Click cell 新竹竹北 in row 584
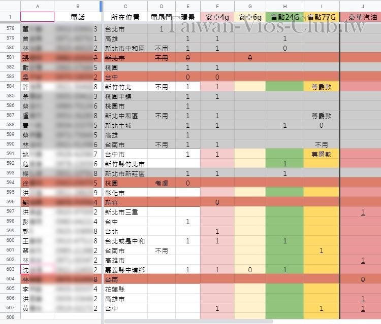Viewport: 381px width, 324px height. [x=125, y=87]
